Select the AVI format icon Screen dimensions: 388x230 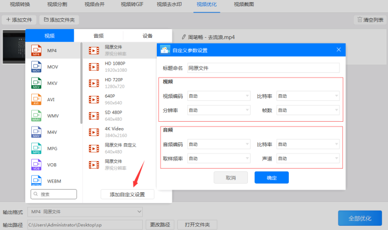[36, 100]
